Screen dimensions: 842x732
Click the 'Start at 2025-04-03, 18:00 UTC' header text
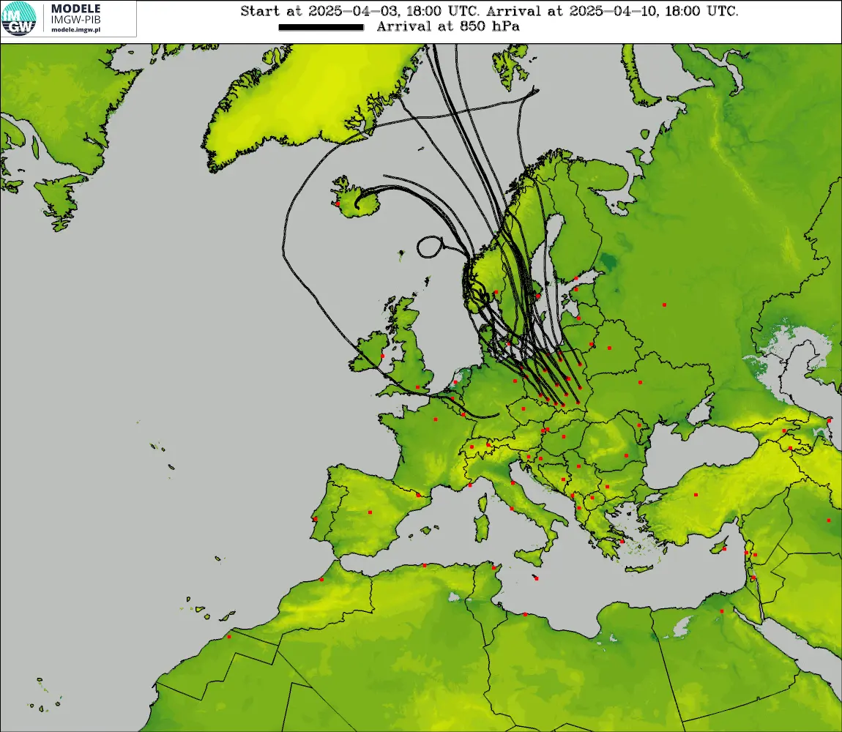(x=361, y=11)
